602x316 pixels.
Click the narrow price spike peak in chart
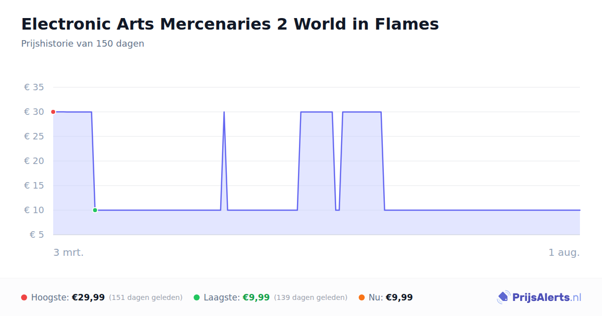click(224, 112)
